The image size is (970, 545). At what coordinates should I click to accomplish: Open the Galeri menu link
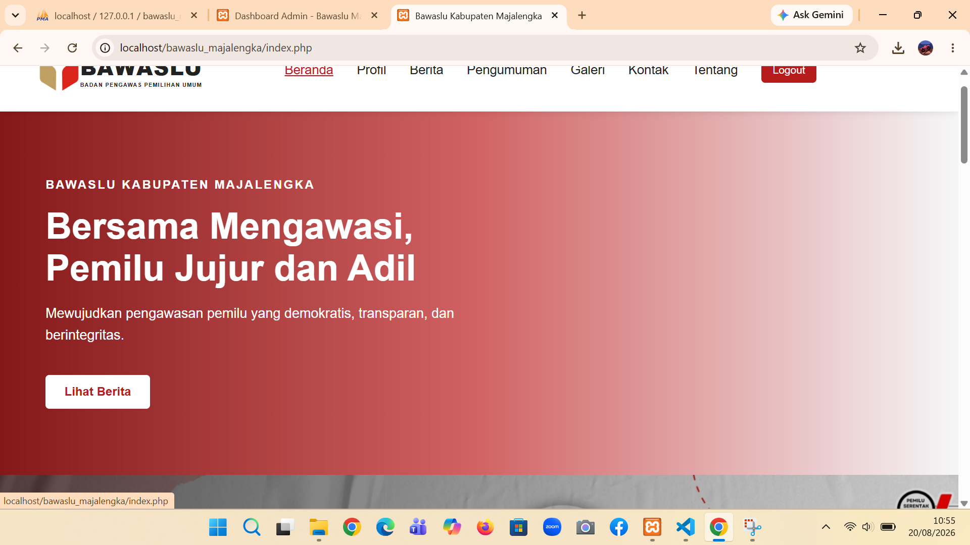point(588,70)
